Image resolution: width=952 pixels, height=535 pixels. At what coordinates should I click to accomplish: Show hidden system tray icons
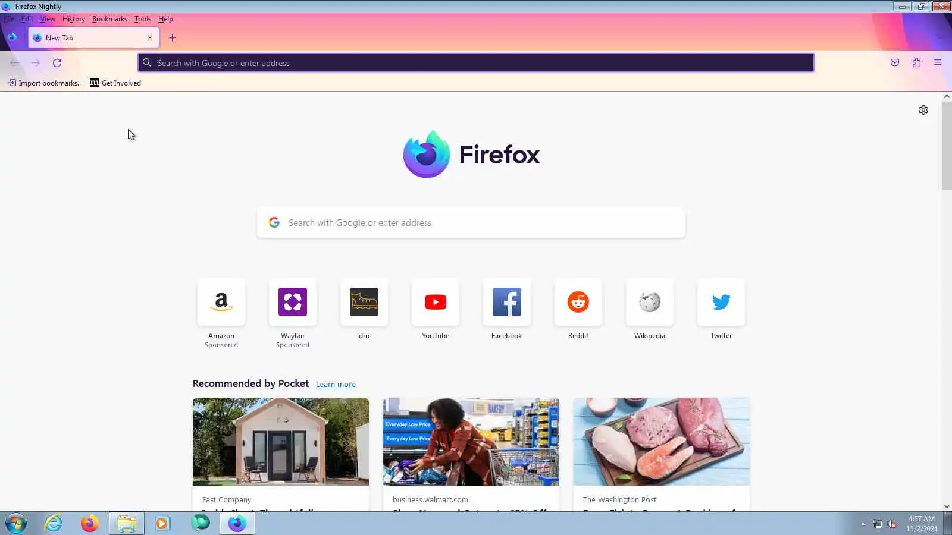pyautogui.click(x=863, y=524)
